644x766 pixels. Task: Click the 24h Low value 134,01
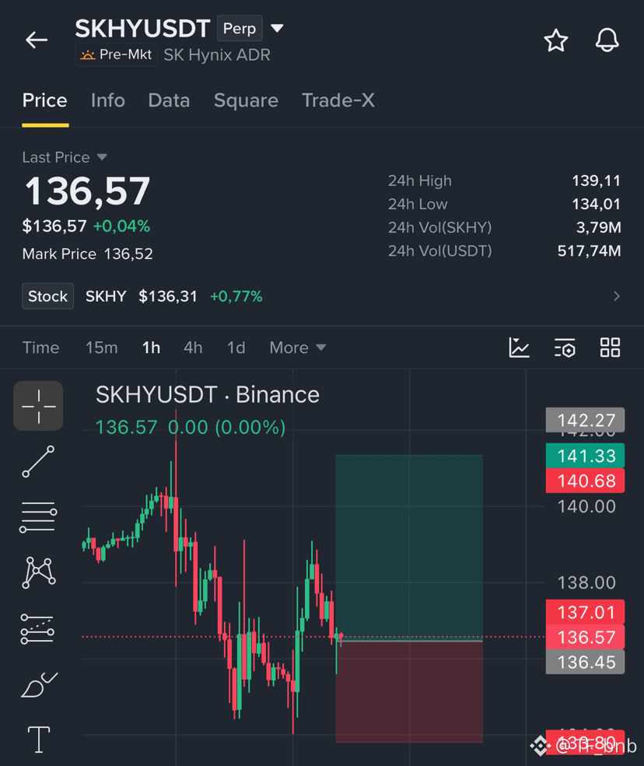click(x=596, y=205)
